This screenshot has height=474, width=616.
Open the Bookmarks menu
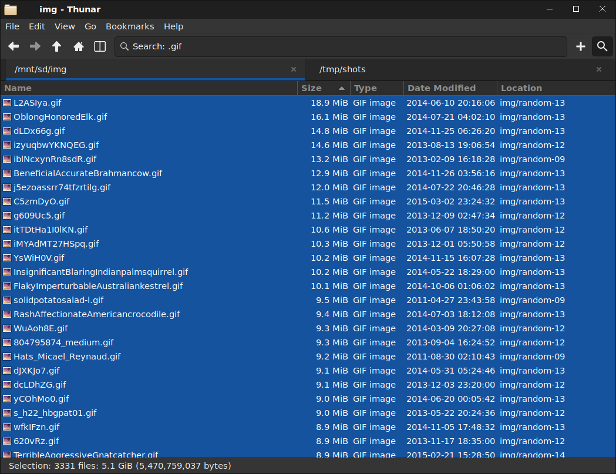(130, 26)
